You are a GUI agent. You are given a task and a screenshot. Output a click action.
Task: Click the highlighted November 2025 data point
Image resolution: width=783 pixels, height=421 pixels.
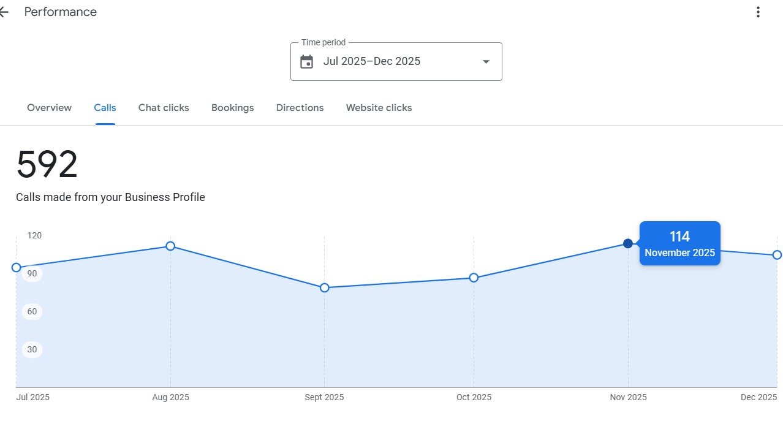tap(628, 244)
